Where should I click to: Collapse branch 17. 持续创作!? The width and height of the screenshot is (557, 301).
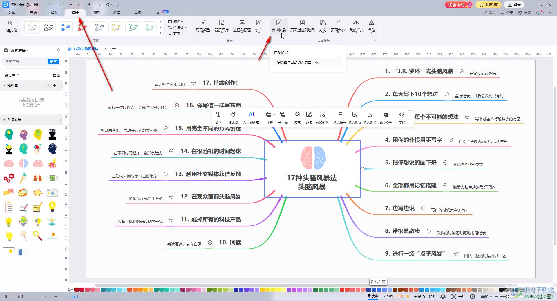pos(193,83)
